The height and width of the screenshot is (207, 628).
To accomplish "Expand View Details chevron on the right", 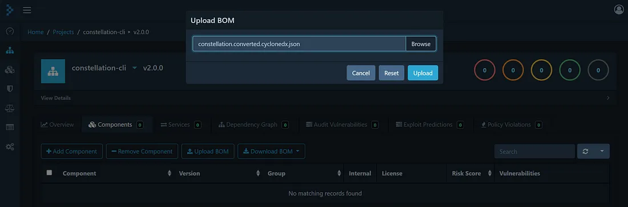I will (x=608, y=98).
